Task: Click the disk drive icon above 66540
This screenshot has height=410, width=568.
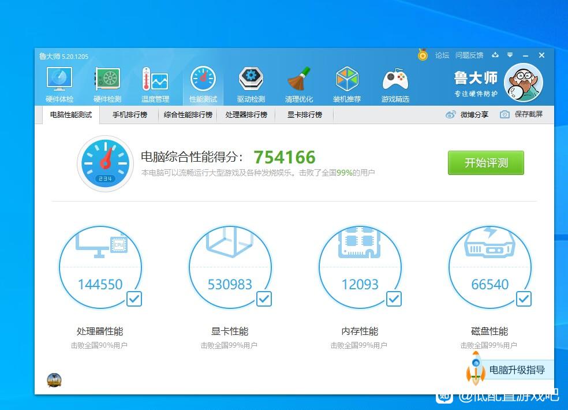Action: coord(489,242)
